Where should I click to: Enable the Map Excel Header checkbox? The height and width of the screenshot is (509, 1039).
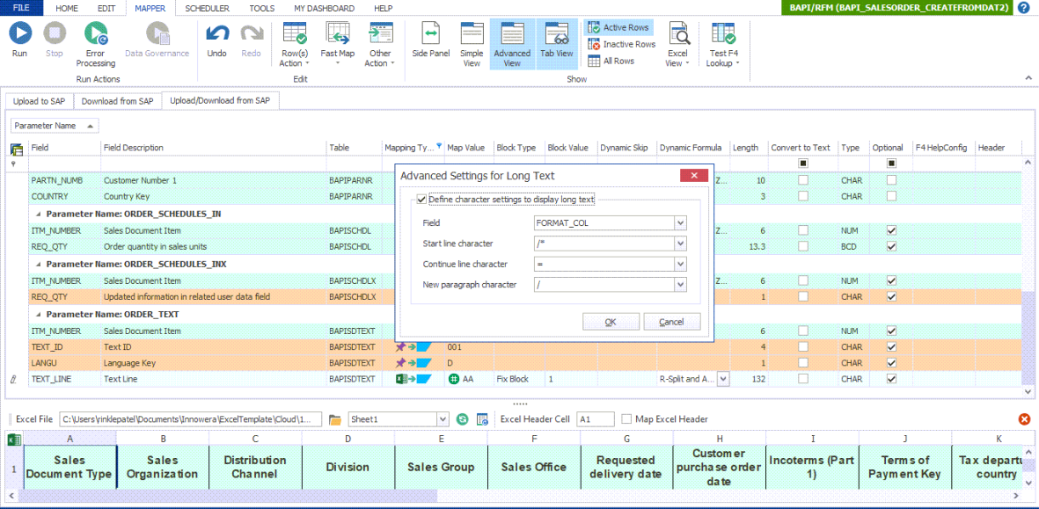(626, 419)
